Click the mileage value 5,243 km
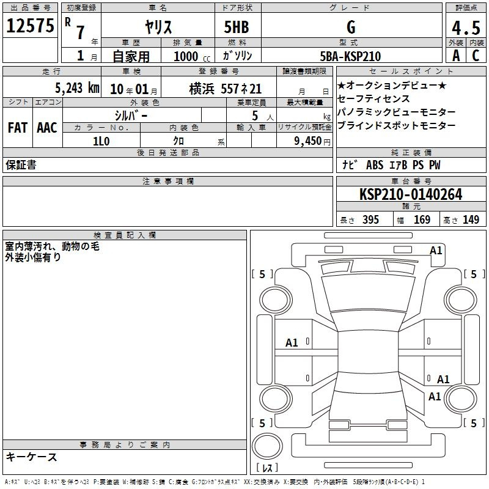The height and width of the screenshot is (489, 489). coord(76,88)
